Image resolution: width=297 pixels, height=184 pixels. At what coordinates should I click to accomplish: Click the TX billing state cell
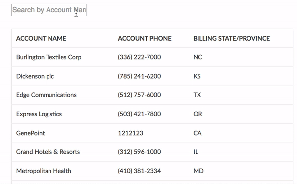[x=197, y=95]
